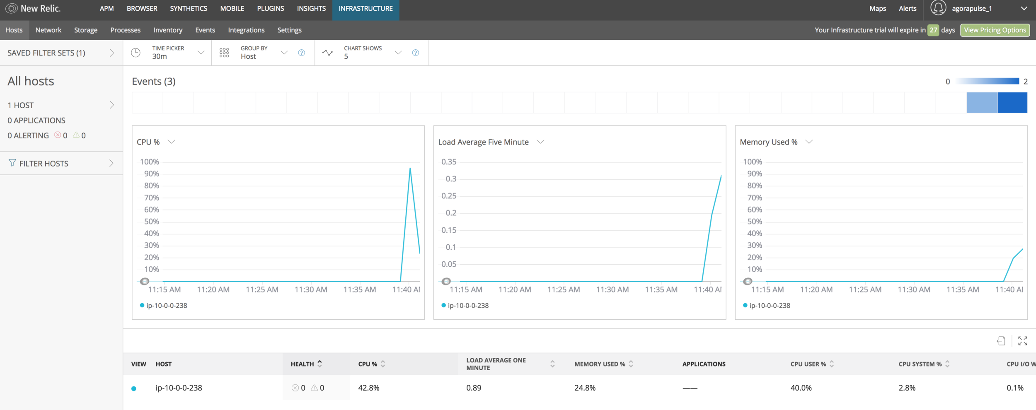The image size is (1036, 410).
Task: Click the Chart Shows line graph icon
Action: [327, 53]
